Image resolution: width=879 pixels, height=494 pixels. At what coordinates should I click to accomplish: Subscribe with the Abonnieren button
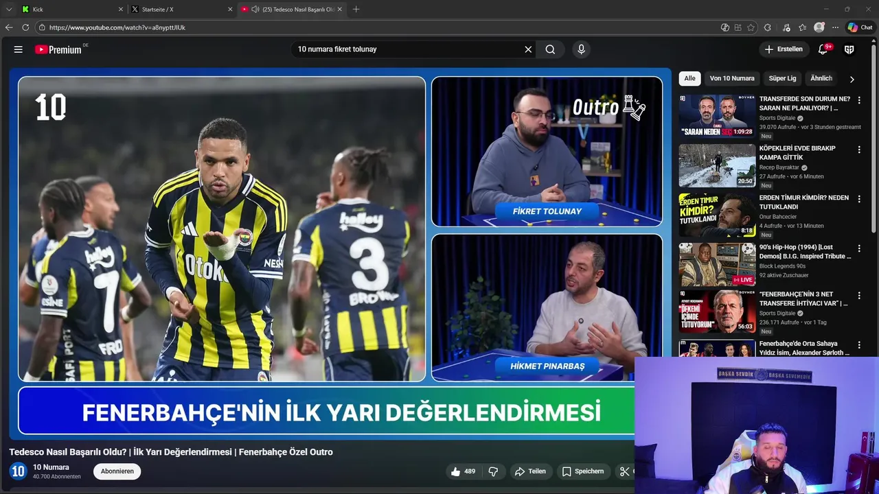(x=117, y=471)
